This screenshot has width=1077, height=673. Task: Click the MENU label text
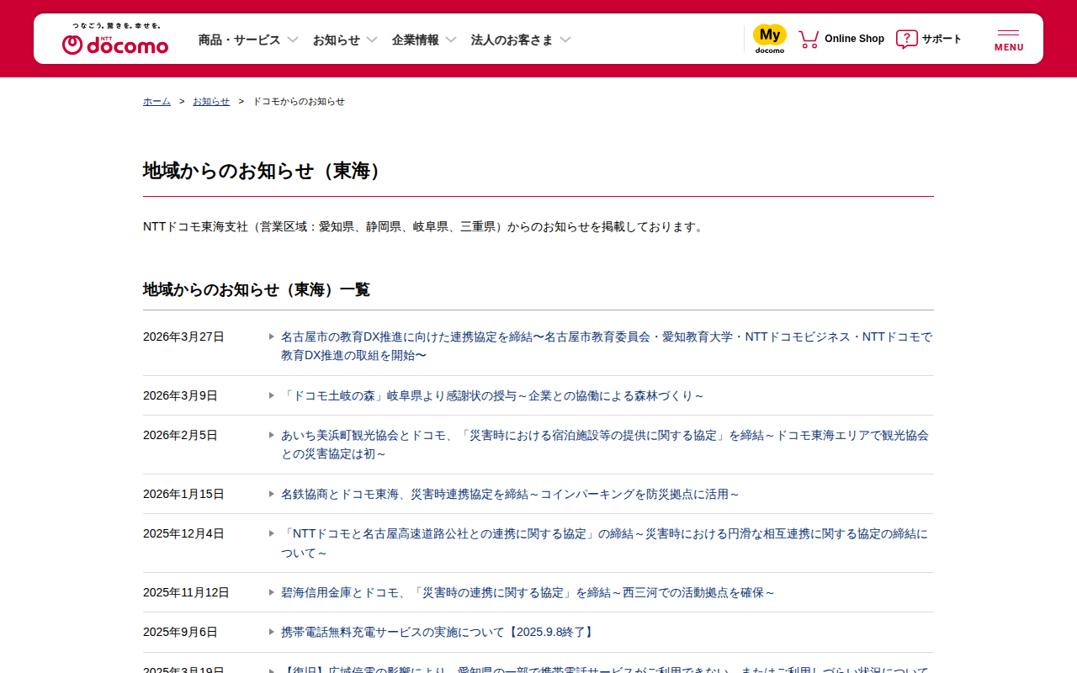click(1009, 47)
